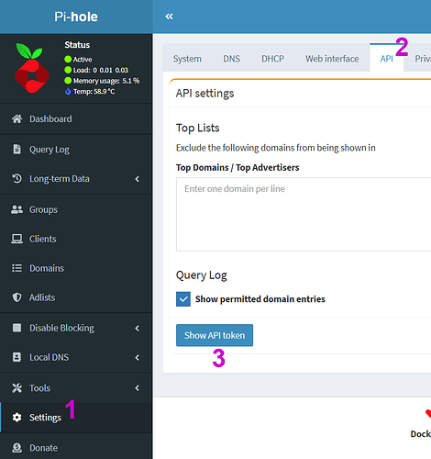
Task: Click the Pi-hole raspberry logo
Action: 32,68
